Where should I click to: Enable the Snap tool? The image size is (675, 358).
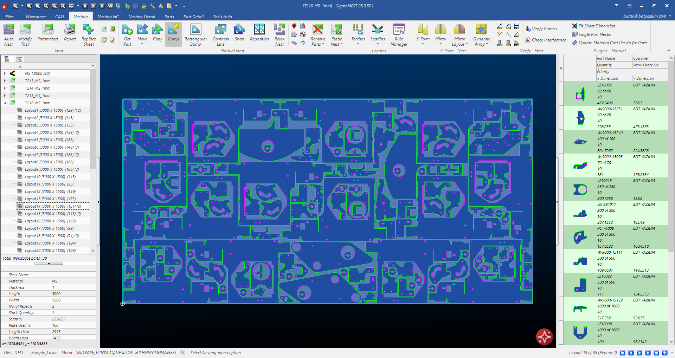tap(239, 32)
